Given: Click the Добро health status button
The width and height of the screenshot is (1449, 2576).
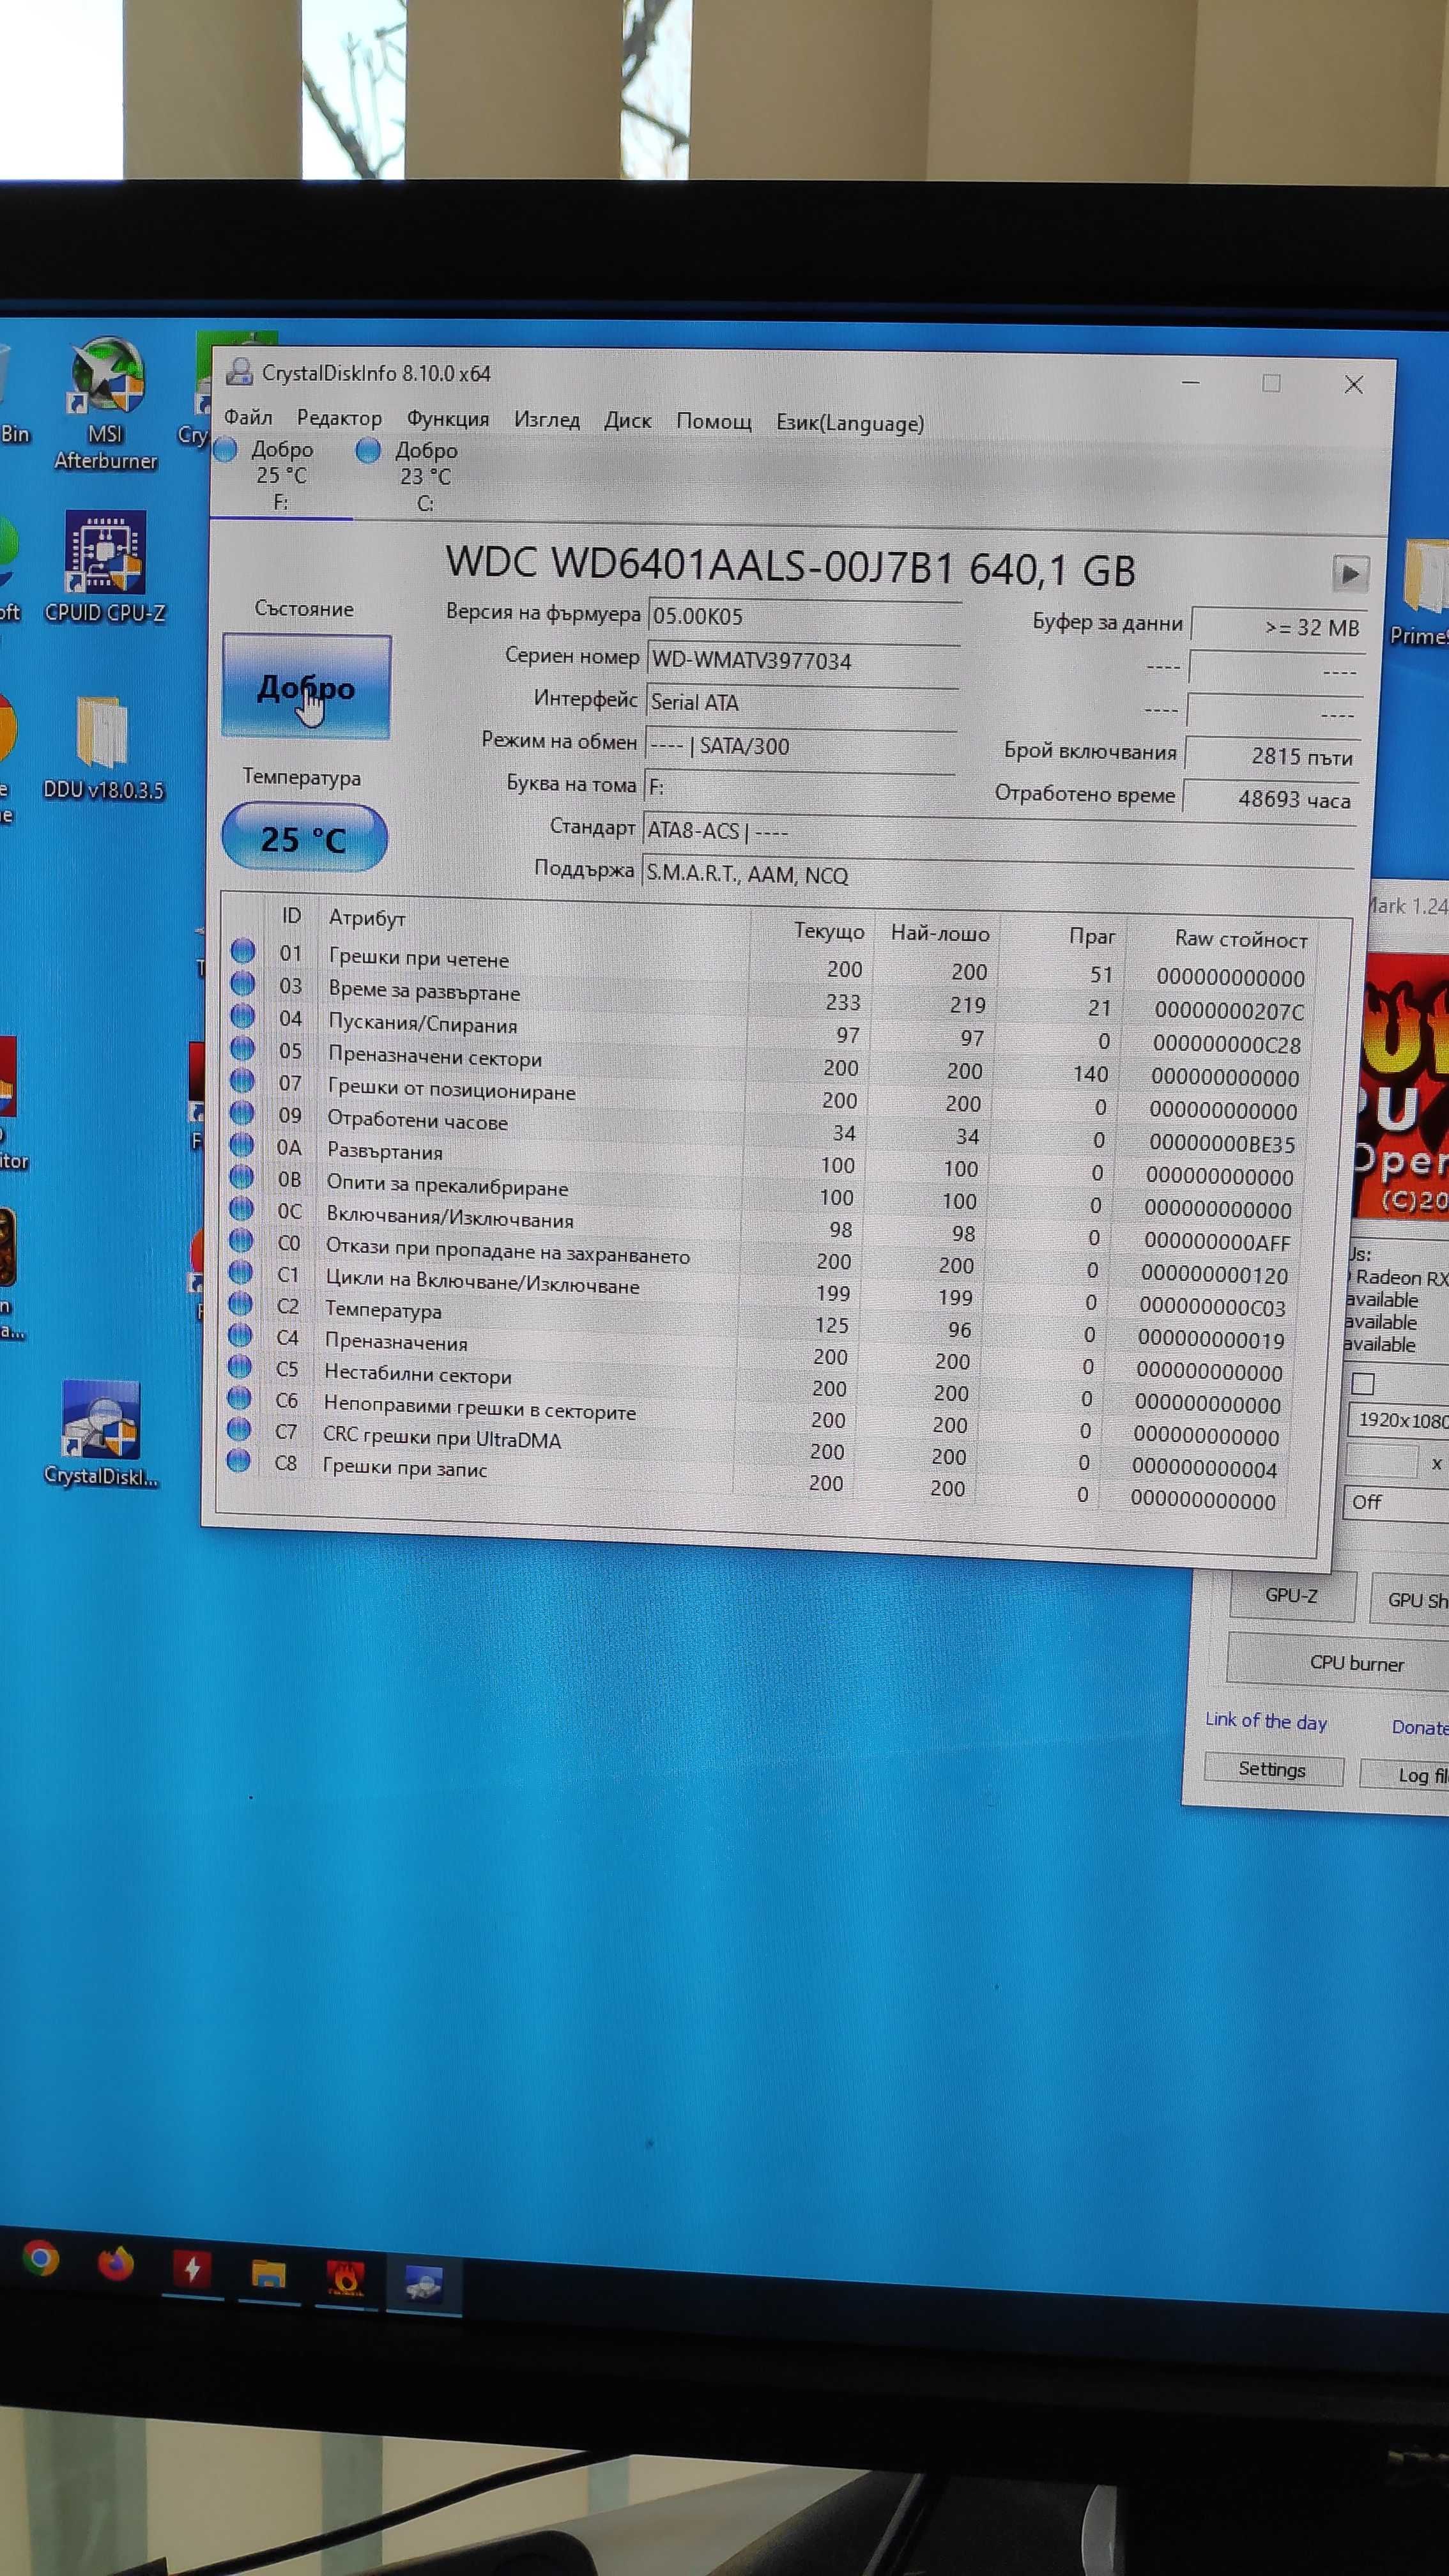Looking at the screenshot, I should coord(306,687).
